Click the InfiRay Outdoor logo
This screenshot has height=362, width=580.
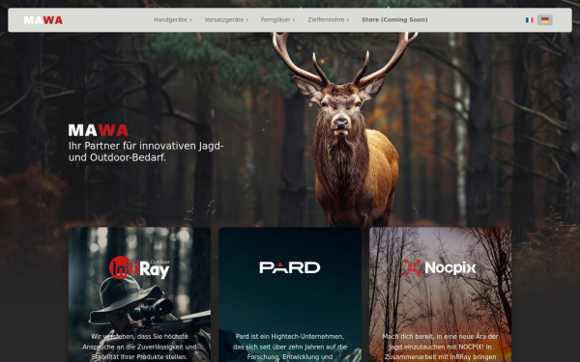[x=140, y=267]
